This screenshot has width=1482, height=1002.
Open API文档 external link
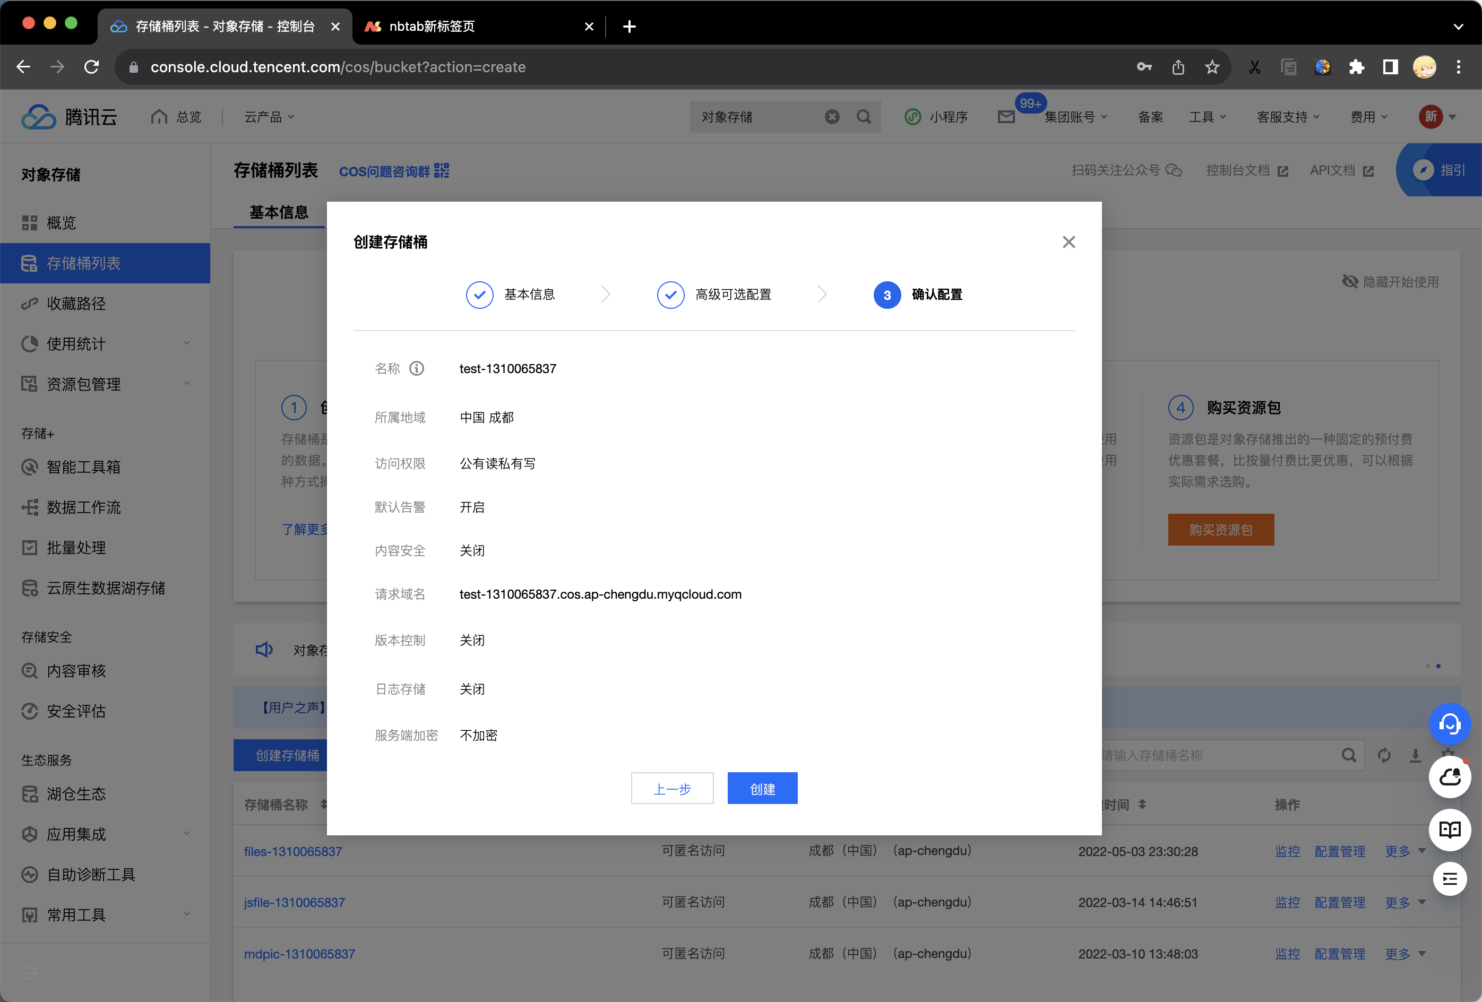point(1342,170)
